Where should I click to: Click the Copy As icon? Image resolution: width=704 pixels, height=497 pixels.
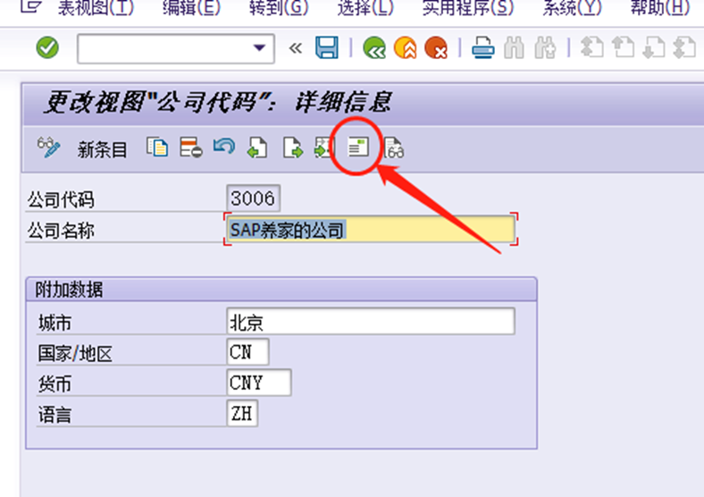(157, 147)
